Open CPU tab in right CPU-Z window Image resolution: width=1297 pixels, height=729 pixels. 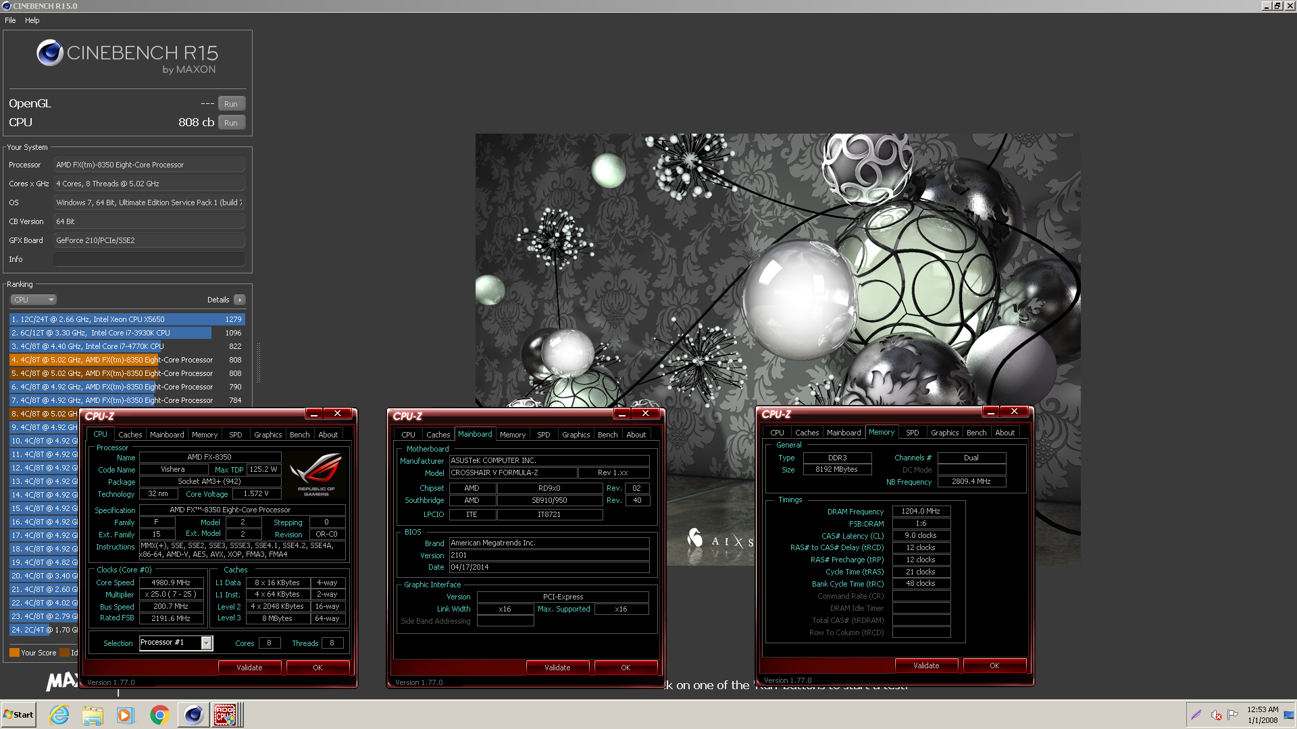point(778,433)
